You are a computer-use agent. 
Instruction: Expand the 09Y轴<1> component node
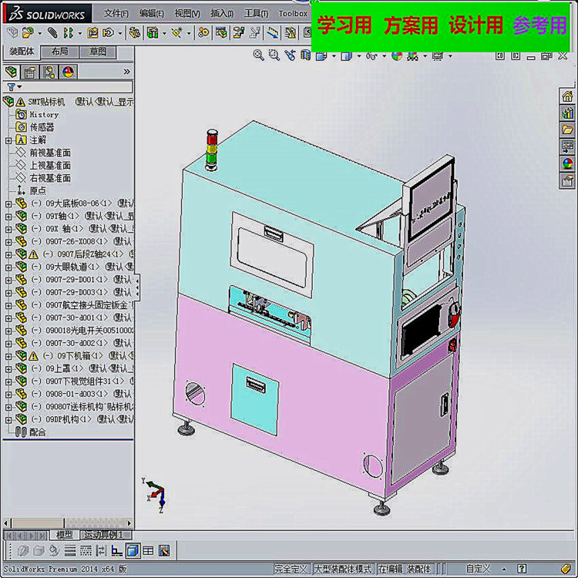click(8, 217)
